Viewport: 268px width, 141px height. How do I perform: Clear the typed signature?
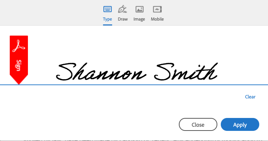250,97
